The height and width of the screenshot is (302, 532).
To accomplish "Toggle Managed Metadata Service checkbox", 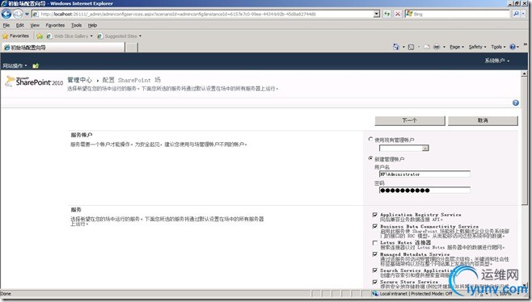I will click(375, 254).
